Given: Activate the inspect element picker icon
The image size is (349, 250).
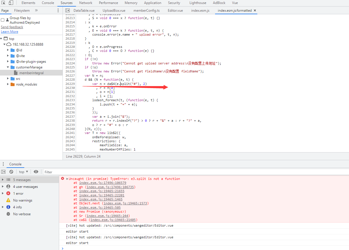Looking at the screenshot, I should pyautogui.click(x=4, y=3).
